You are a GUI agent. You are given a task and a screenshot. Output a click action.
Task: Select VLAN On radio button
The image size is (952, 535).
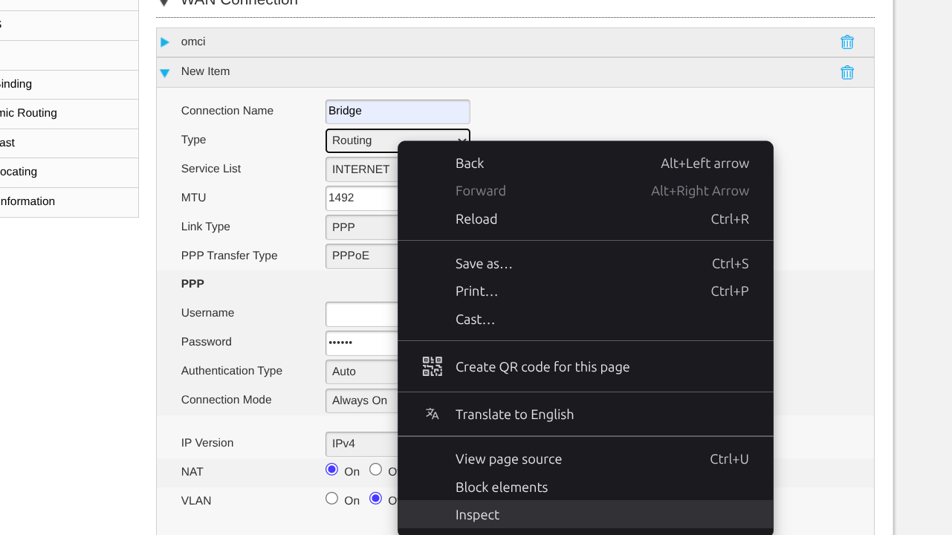tap(331, 499)
